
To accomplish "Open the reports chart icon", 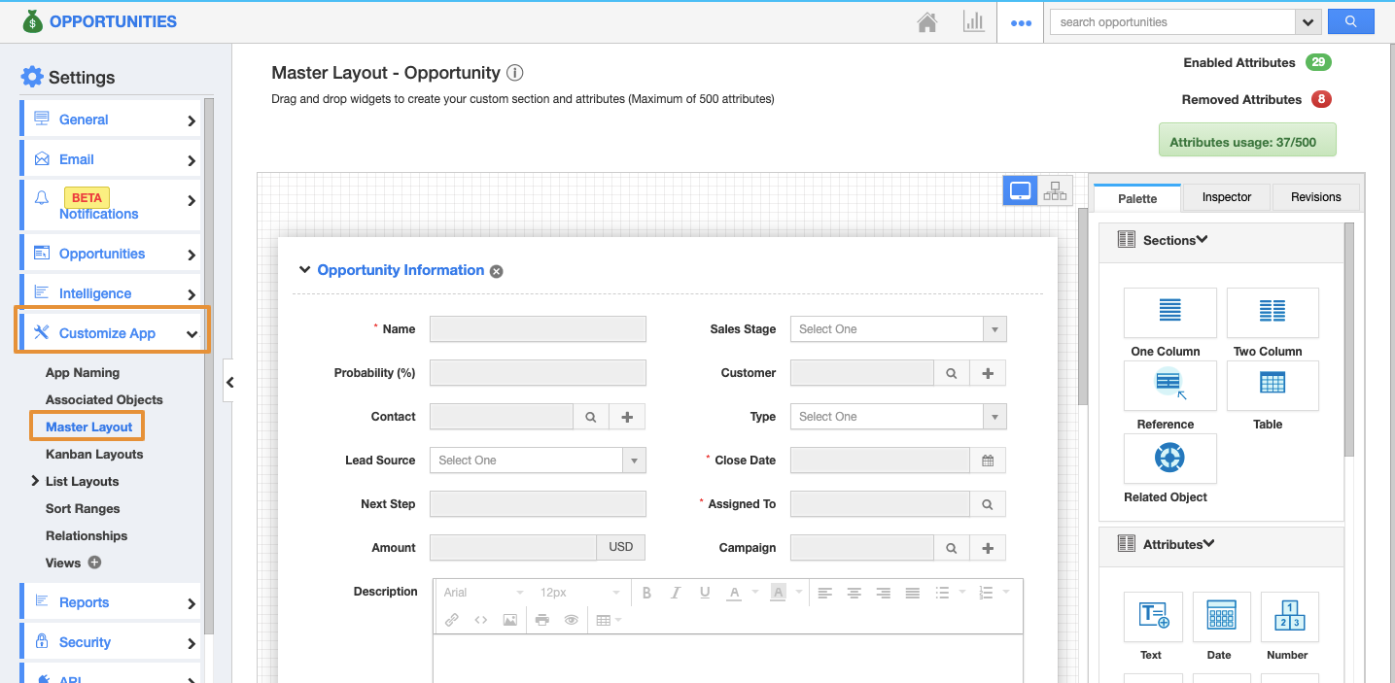I will [973, 22].
